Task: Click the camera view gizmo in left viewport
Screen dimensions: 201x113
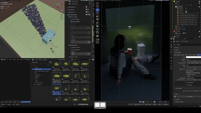Action: click(62, 16)
